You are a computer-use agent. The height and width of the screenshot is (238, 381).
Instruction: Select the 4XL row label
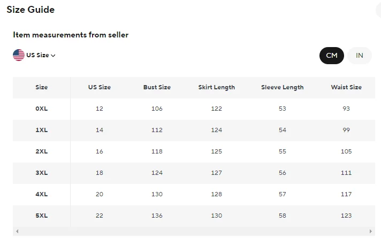pyautogui.click(x=41, y=194)
